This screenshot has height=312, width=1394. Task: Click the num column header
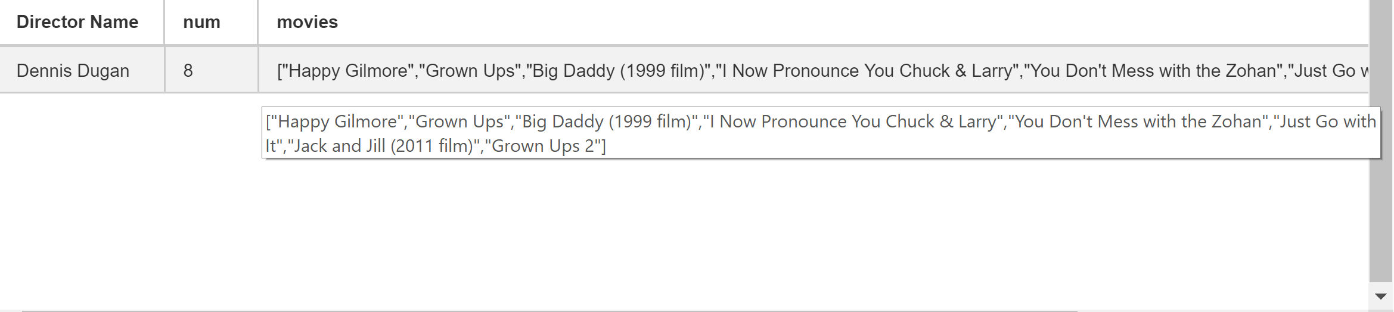201,22
